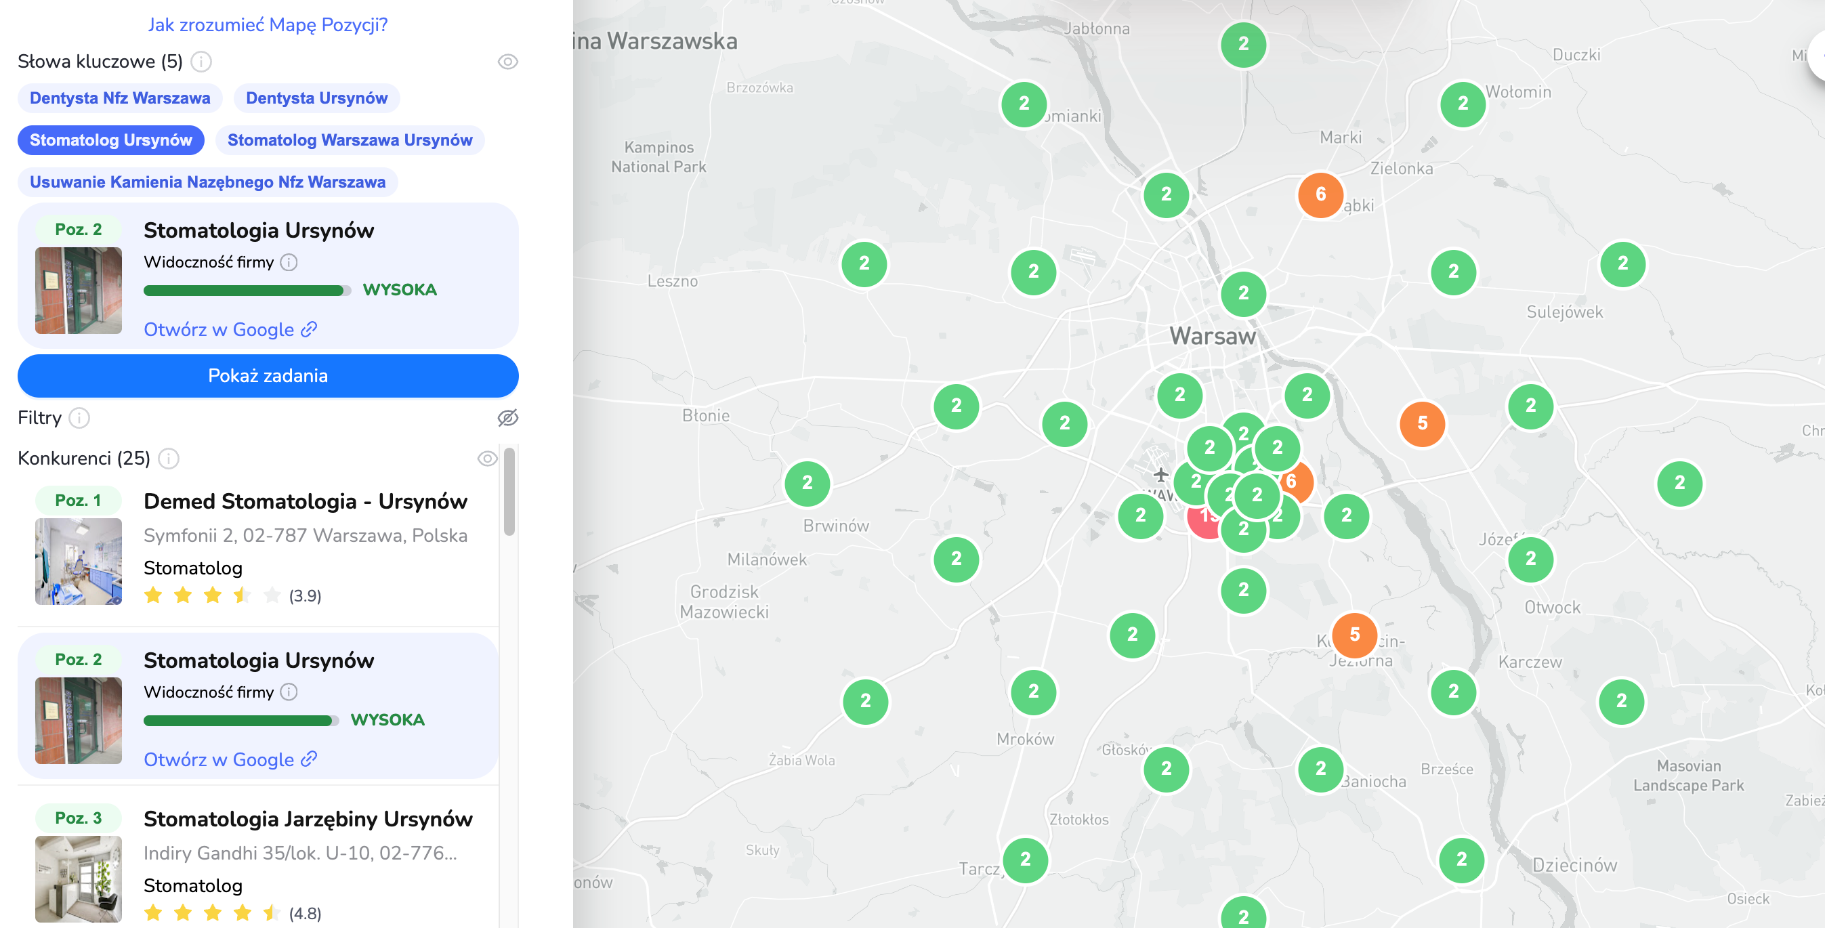
Task: Show info about Słowa kluczowe
Action: (201, 62)
